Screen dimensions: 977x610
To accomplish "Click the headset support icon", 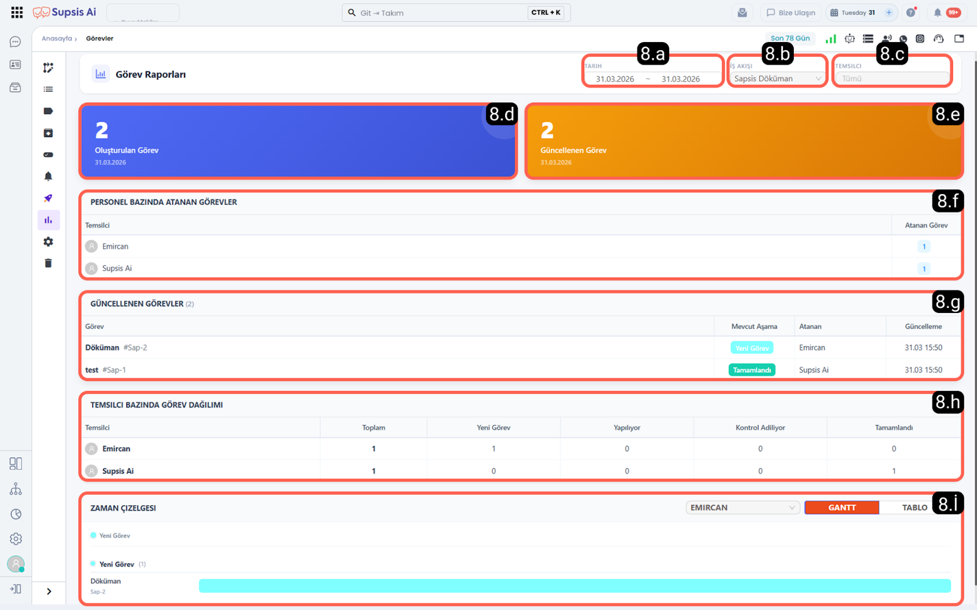I will pos(939,39).
